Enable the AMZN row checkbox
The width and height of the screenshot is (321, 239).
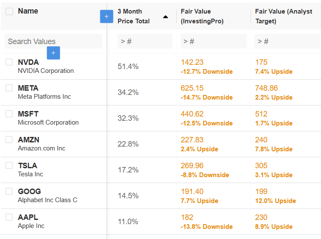pyautogui.click(x=9, y=140)
